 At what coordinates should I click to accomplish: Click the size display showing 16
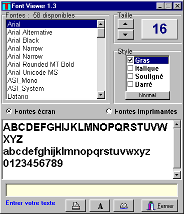pos(159,29)
